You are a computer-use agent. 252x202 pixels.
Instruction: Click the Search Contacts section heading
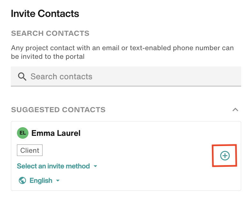pyautogui.click(x=50, y=33)
